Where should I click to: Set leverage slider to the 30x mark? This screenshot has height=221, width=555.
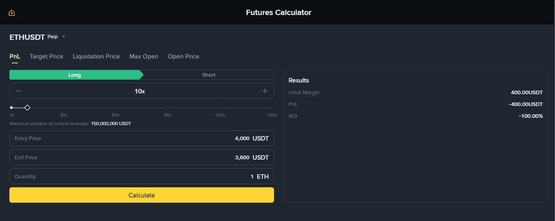click(64, 108)
